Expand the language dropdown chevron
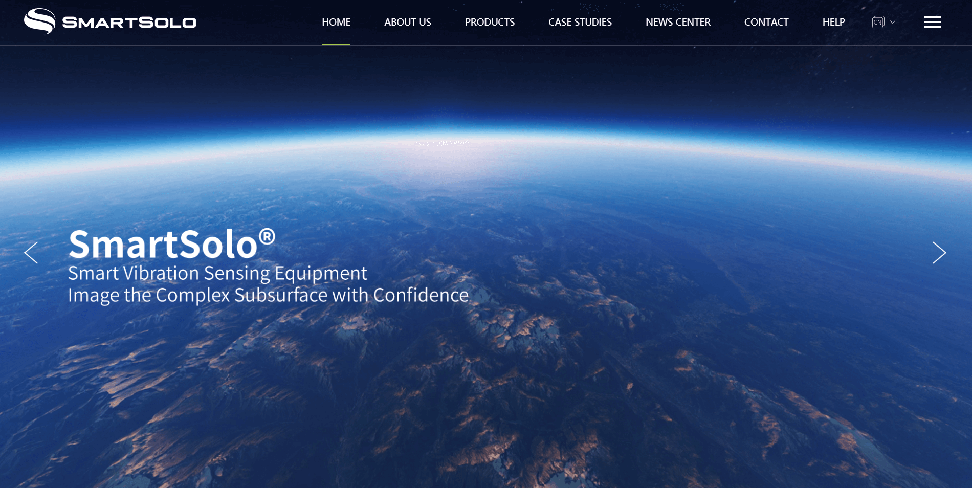 pos(893,22)
